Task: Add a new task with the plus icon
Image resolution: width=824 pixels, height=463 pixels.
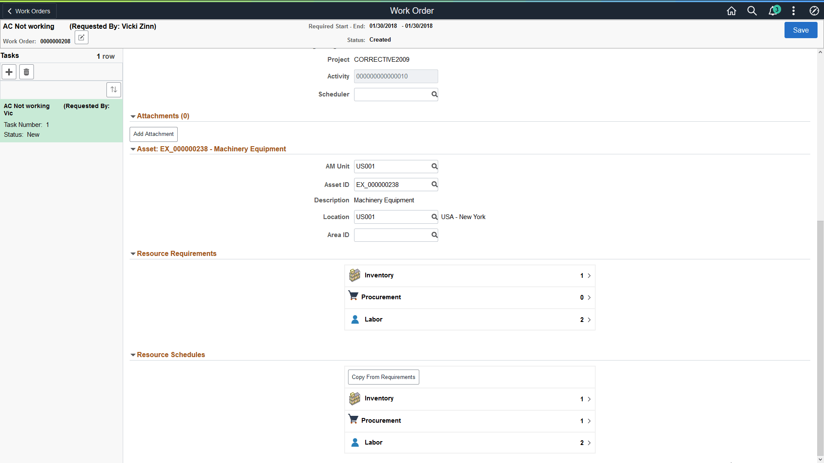Action: tap(9, 72)
